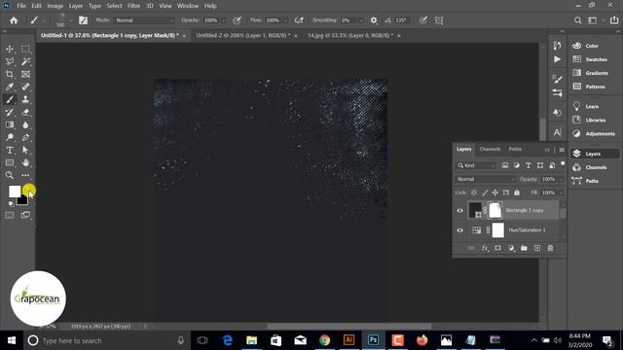
Task: Click the Home icon in options bar
Action: point(14,20)
